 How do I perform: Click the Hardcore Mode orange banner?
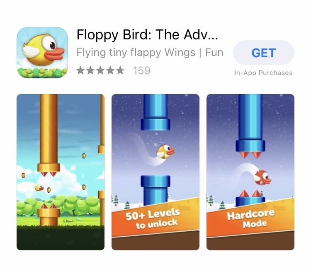click(x=250, y=218)
